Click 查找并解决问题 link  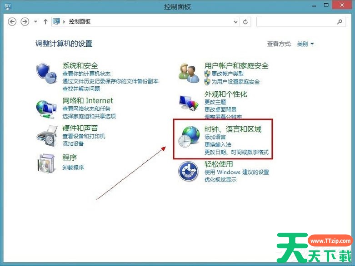click(x=81, y=89)
